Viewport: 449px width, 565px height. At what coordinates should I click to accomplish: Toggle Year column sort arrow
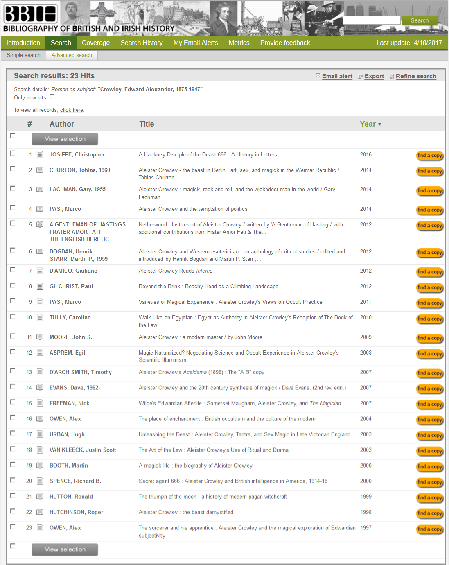pos(380,124)
